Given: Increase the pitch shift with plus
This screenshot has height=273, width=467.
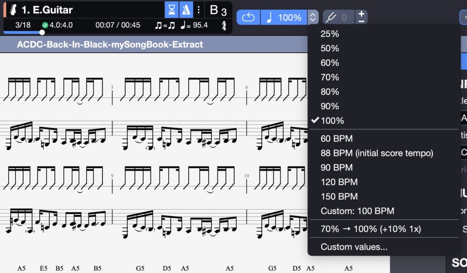Looking at the screenshot, I should pos(361,14).
